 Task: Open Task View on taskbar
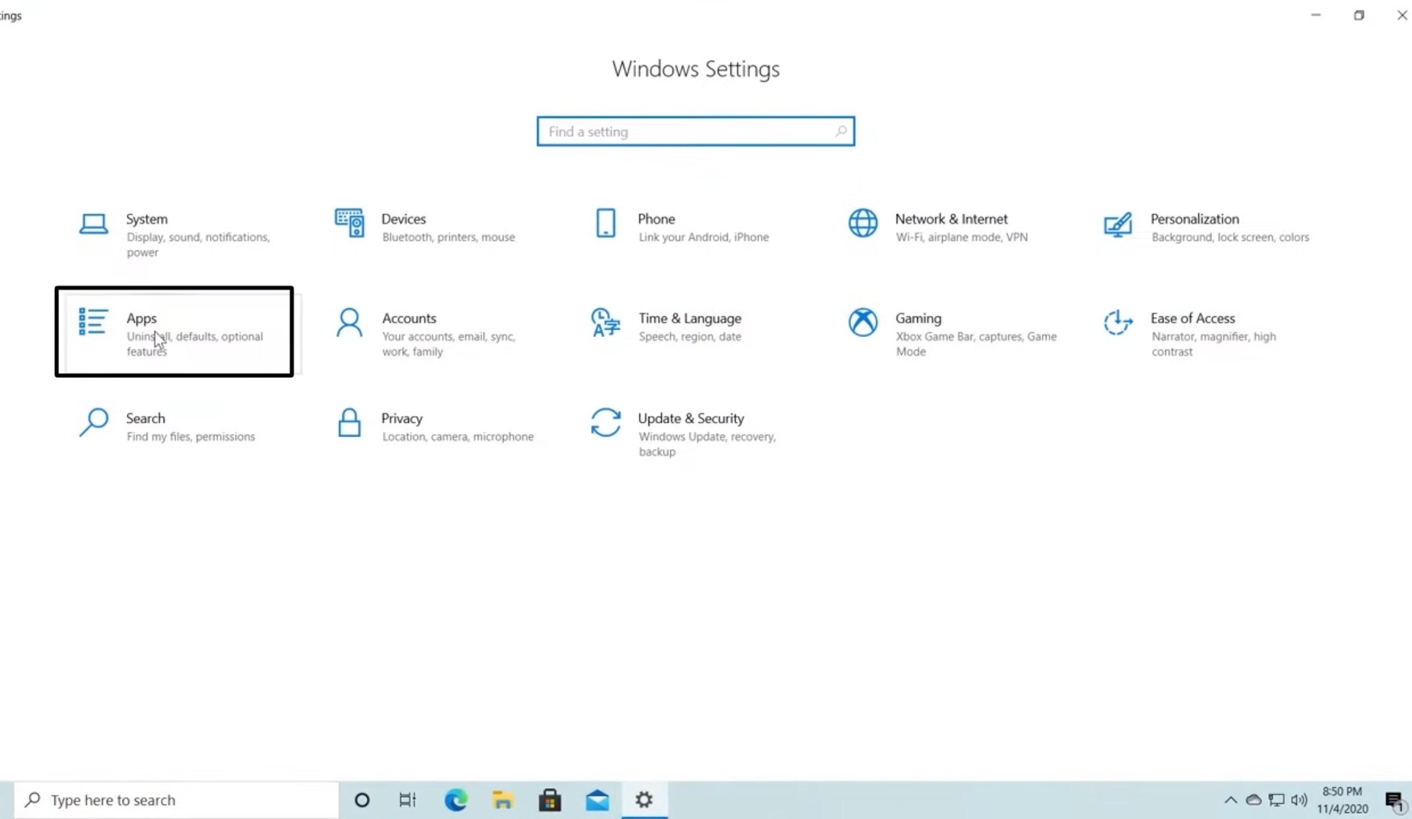pos(408,800)
